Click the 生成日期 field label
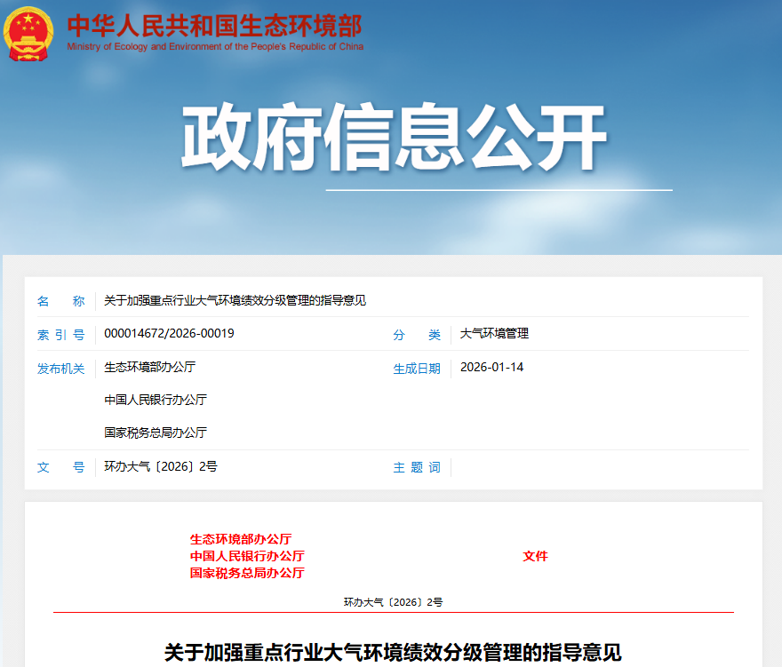The width and height of the screenshot is (782, 667). tap(417, 369)
